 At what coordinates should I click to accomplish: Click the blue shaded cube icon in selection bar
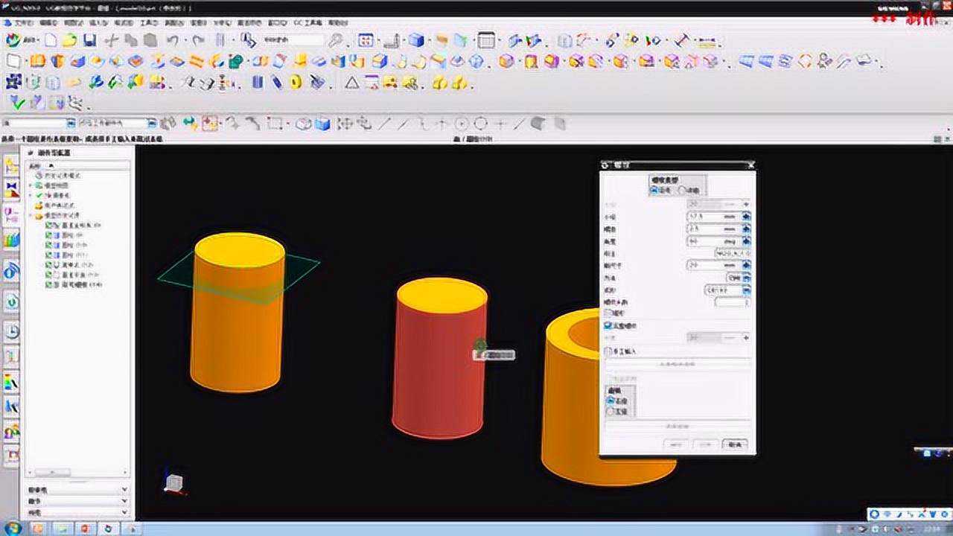322,124
